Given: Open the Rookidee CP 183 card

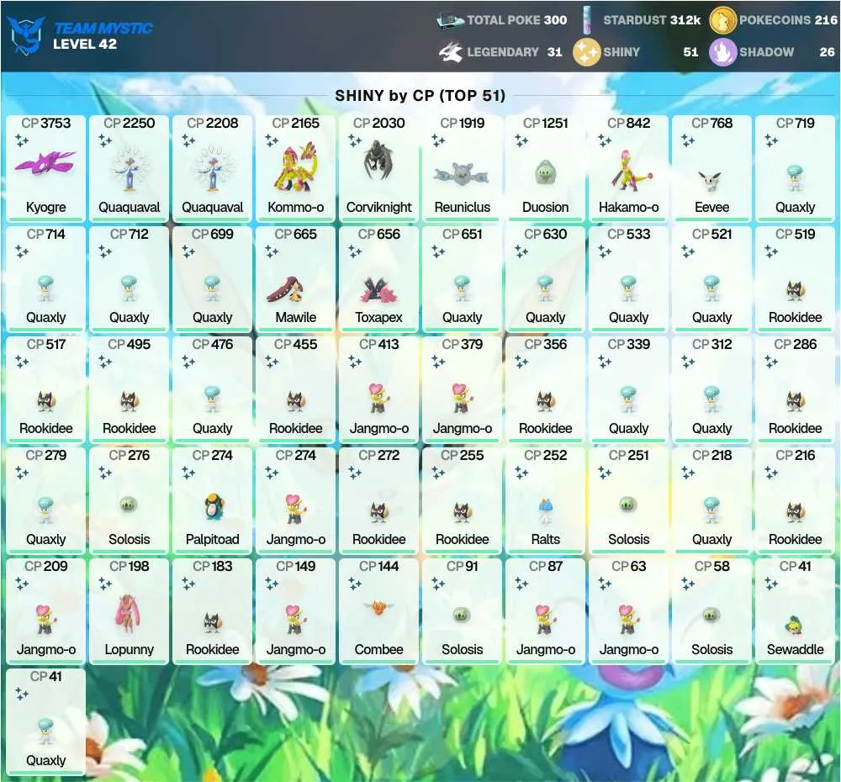Looking at the screenshot, I should (x=213, y=611).
